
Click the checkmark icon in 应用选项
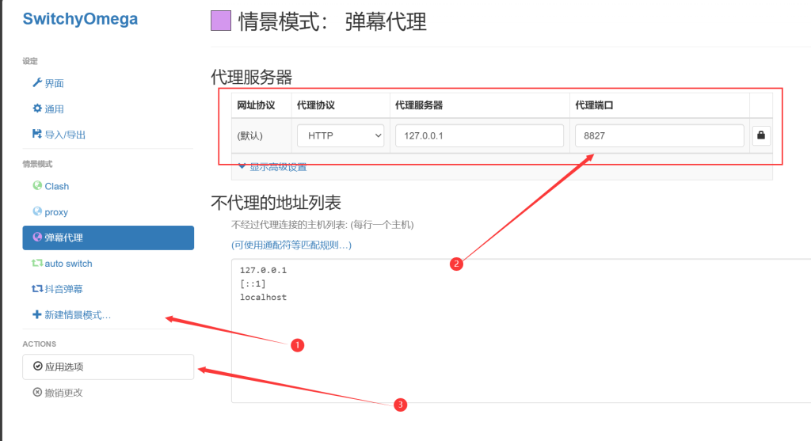(38, 366)
